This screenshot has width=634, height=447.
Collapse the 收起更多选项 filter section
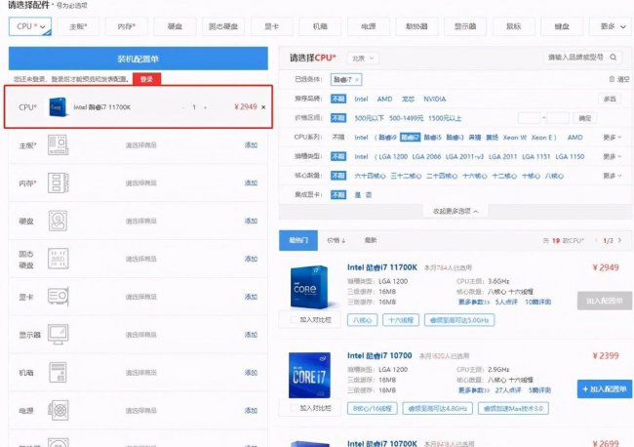tap(456, 211)
